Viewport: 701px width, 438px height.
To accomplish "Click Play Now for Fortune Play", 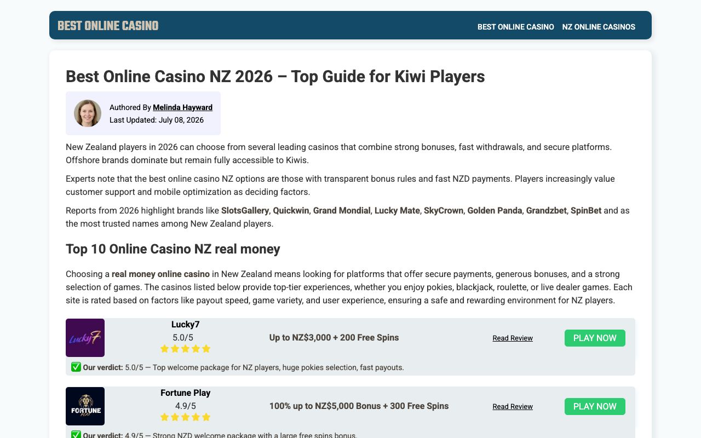I will point(595,406).
